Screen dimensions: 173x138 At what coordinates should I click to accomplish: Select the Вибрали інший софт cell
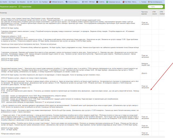click(146, 64)
